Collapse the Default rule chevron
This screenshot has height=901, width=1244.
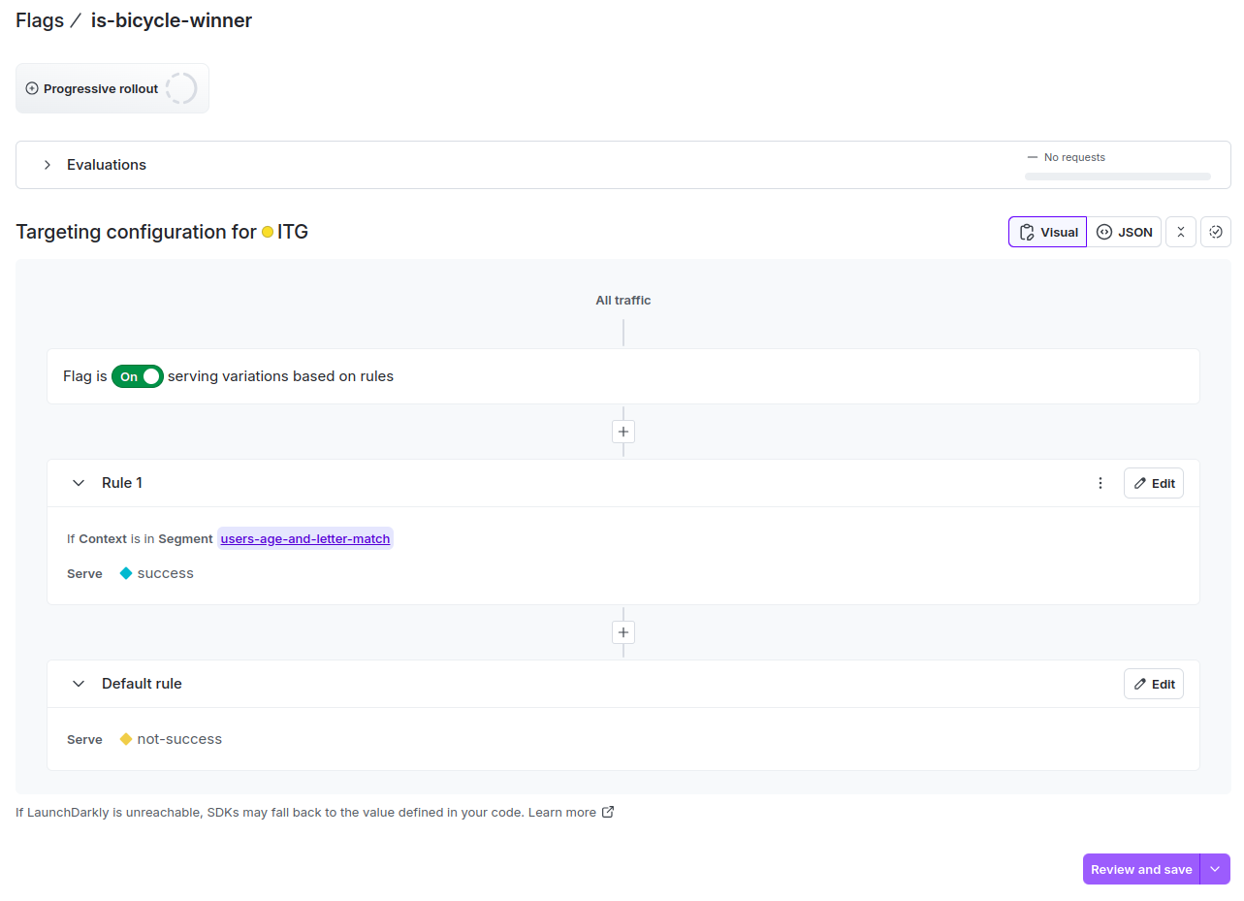click(79, 684)
